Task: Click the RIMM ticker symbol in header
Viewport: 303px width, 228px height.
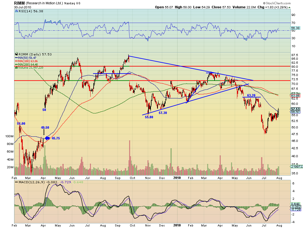Action: point(19,3)
